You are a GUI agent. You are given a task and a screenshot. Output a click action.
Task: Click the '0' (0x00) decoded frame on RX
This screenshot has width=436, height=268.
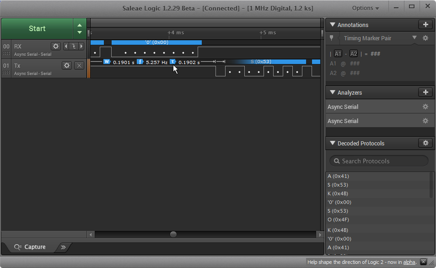(x=156, y=42)
